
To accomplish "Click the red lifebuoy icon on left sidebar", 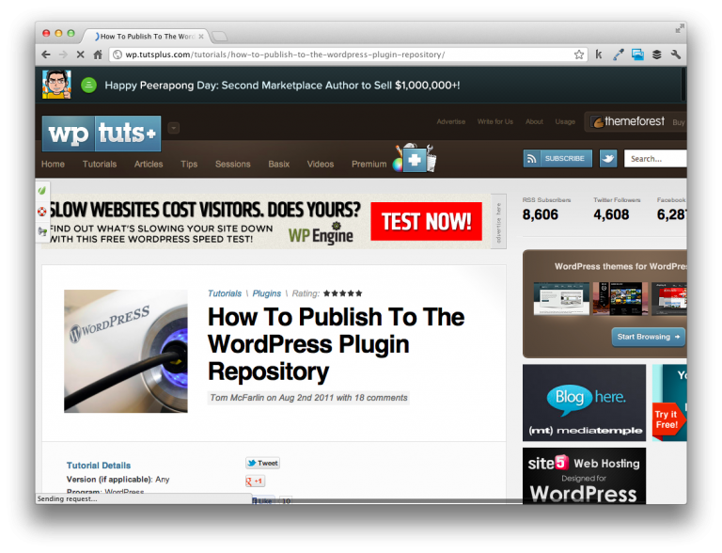I will click(x=42, y=212).
